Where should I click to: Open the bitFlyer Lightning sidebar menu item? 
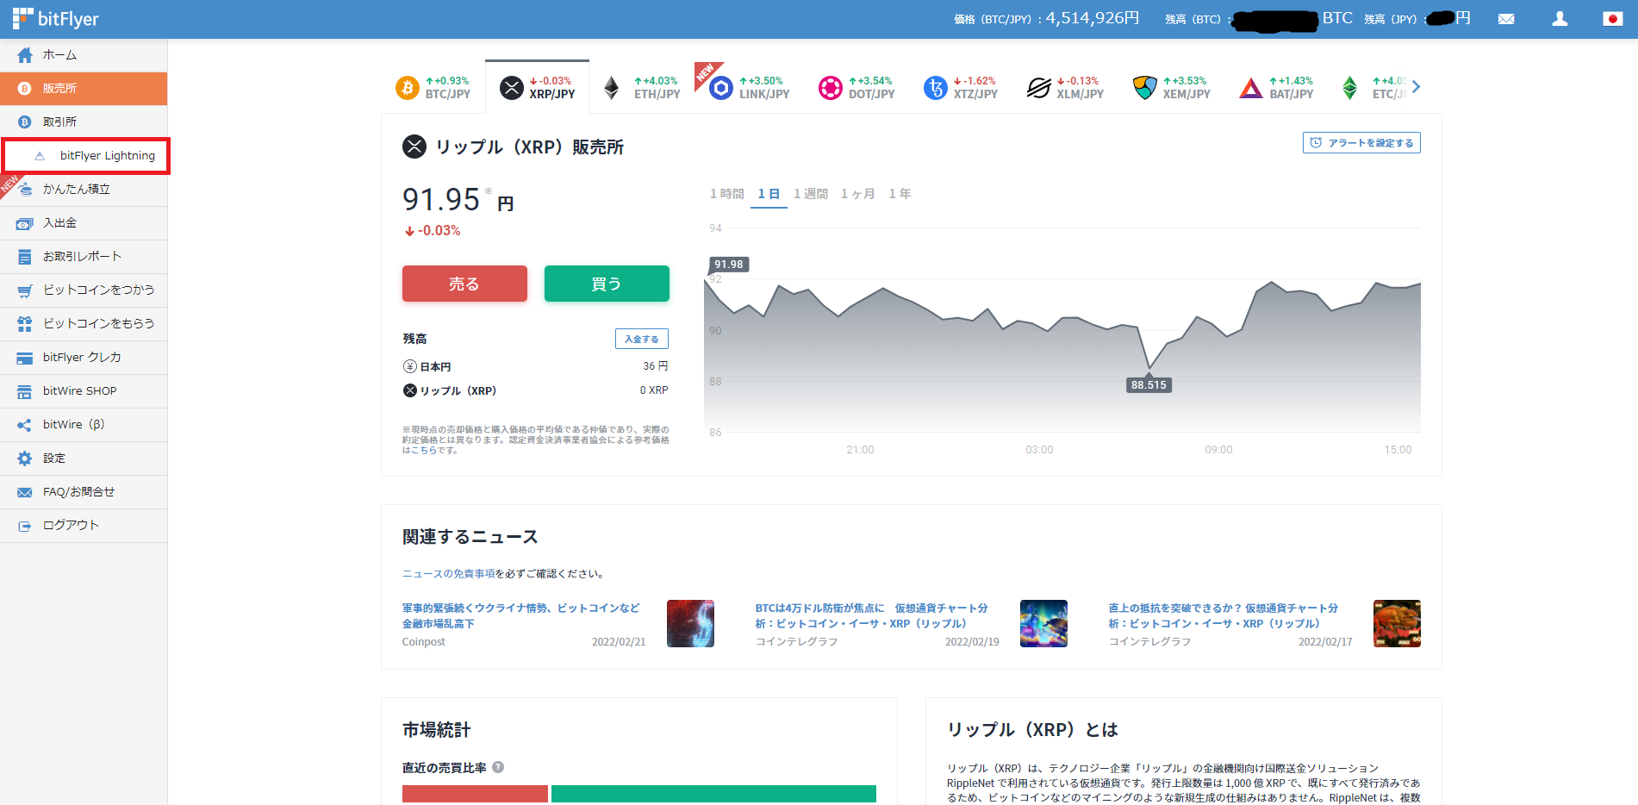pos(85,156)
